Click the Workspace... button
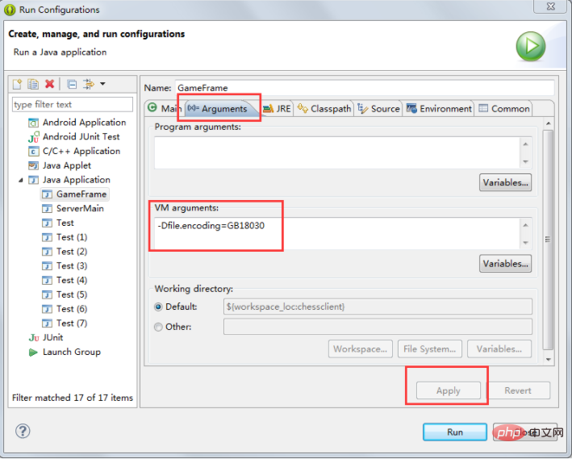Image resolution: width=572 pixels, height=459 pixels. pos(360,349)
